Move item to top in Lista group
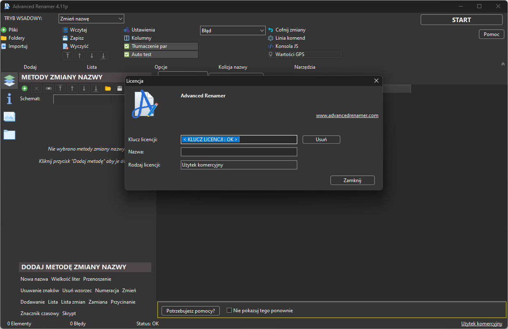508x329 pixels. tap(68, 56)
